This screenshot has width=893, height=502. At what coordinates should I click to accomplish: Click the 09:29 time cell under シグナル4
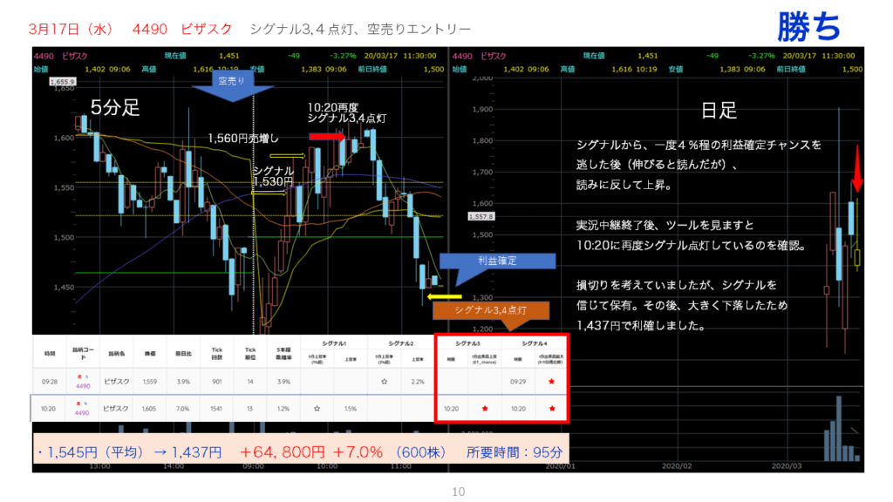click(518, 382)
